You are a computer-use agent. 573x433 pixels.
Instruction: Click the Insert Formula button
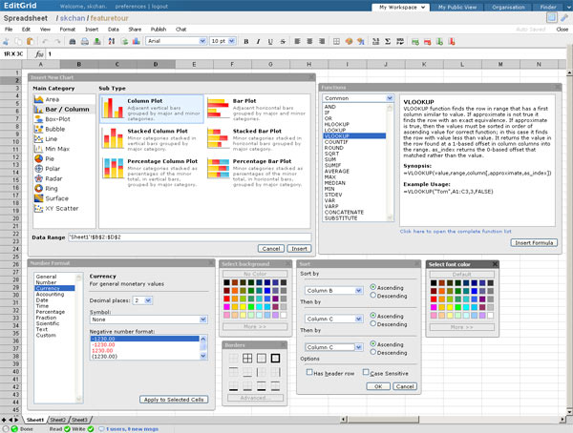(x=534, y=243)
